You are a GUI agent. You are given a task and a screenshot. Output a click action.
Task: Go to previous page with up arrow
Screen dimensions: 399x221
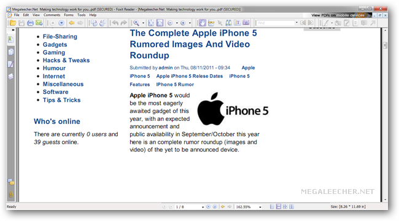click(53, 23)
